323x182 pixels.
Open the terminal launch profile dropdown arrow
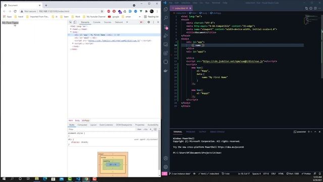tap(311, 131)
